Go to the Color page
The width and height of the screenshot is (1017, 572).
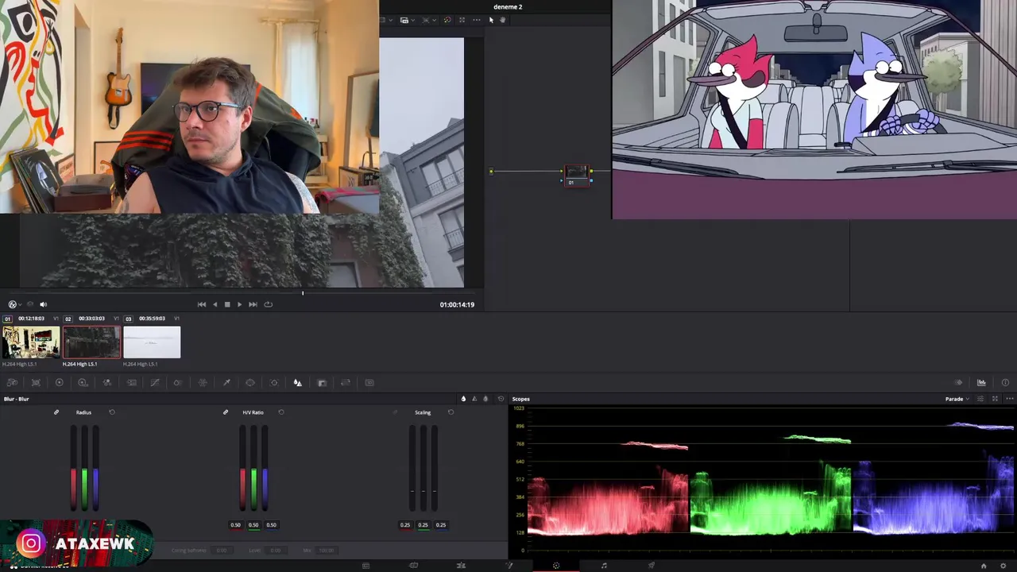pyautogui.click(x=556, y=566)
